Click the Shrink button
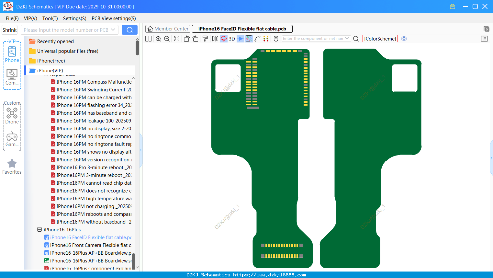This screenshot has height=278, width=493. [10, 30]
